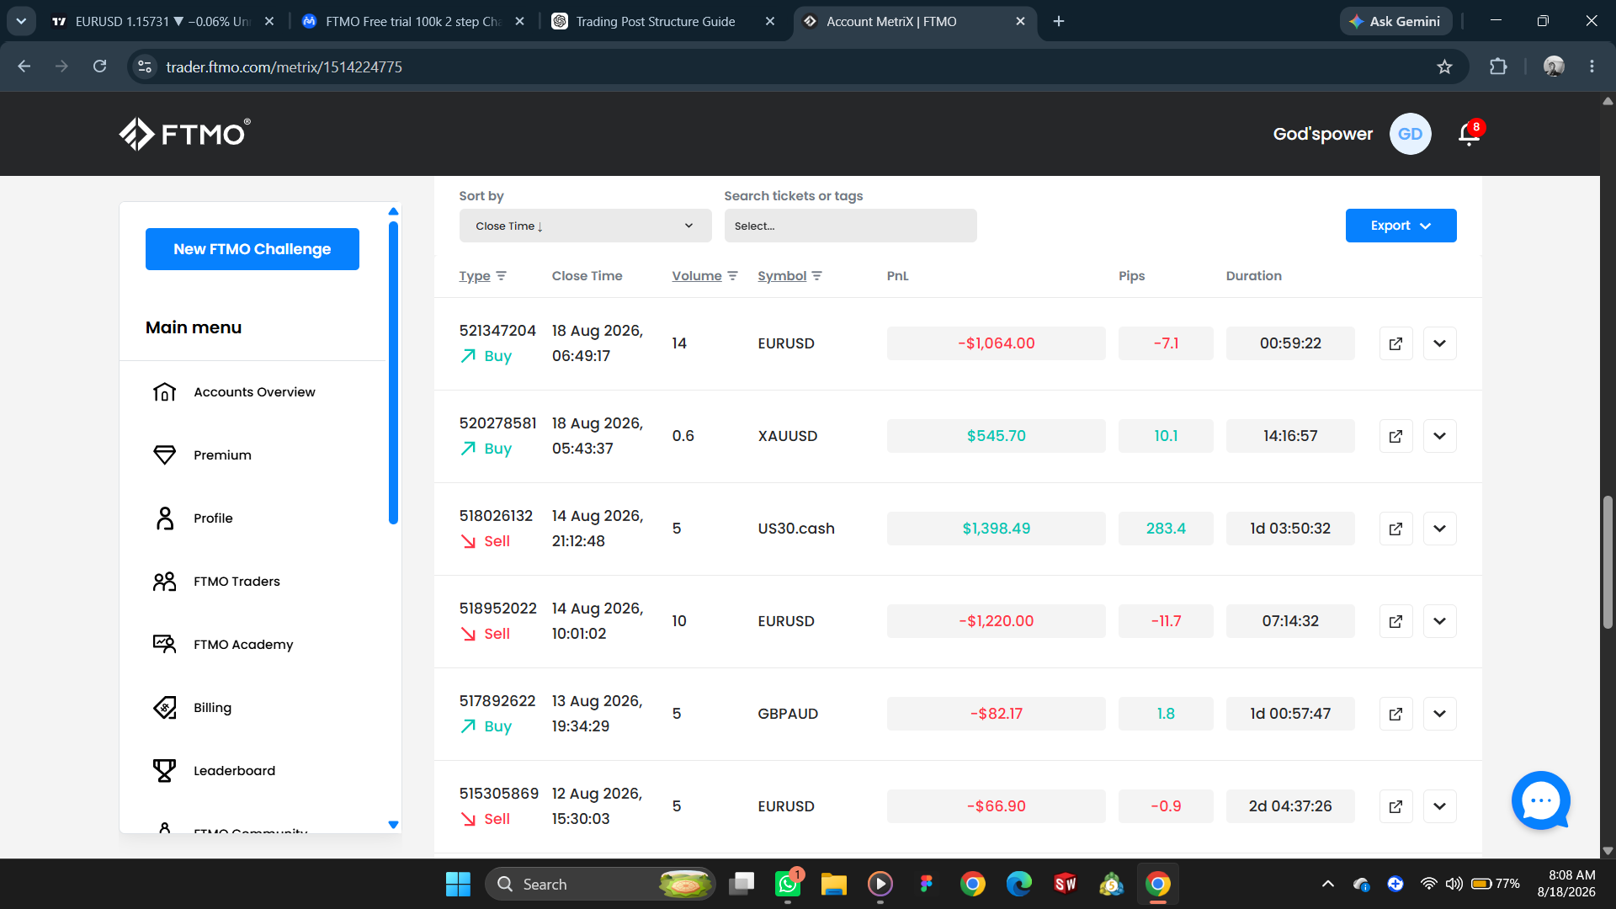The height and width of the screenshot is (909, 1616).
Task: Open external link for ticket 520278581
Action: pos(1395,436)
